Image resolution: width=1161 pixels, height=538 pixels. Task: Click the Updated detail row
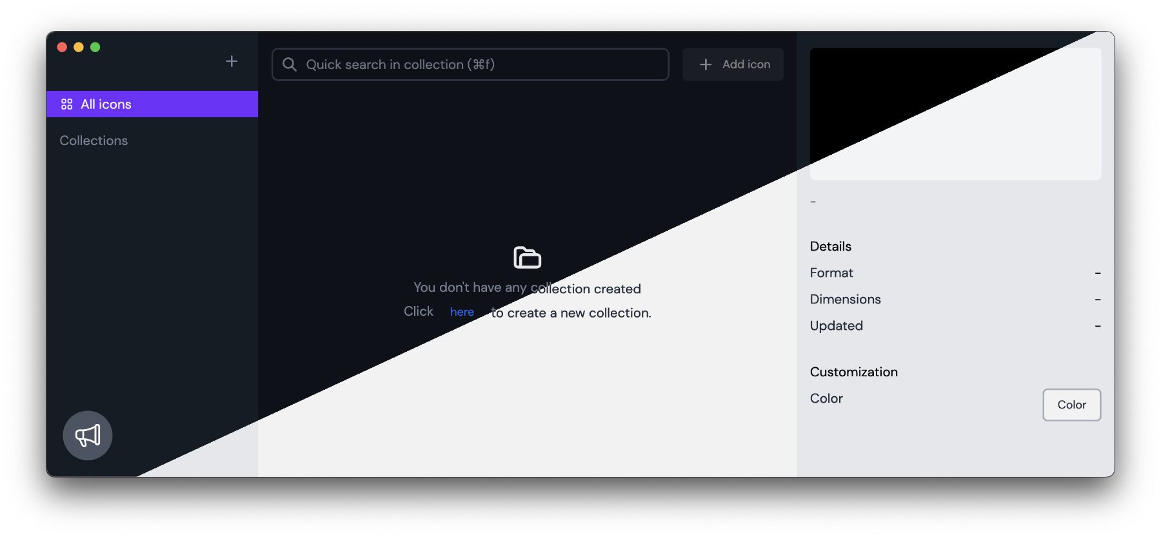pos(955,326)
